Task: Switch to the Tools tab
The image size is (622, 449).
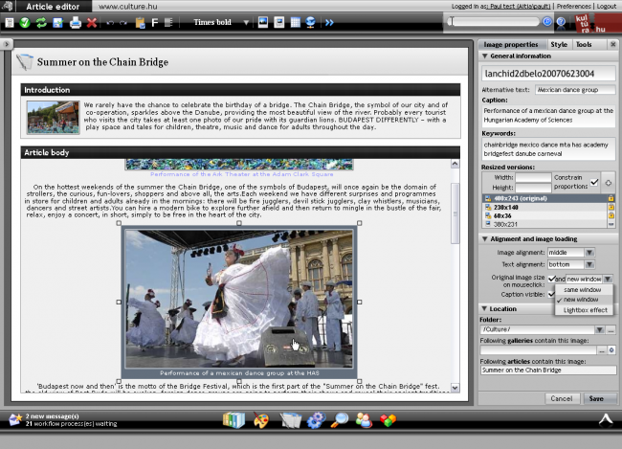Action: [x=584, y=44]
